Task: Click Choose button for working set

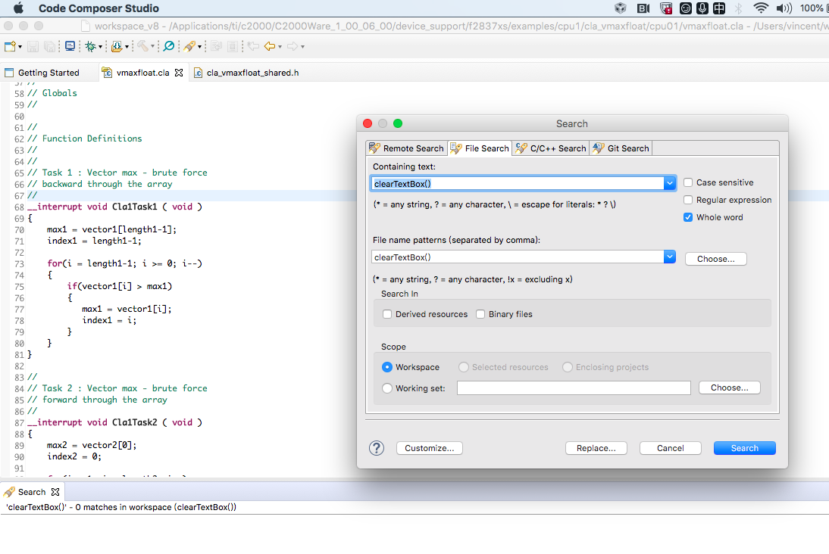Action: [730, 387]
